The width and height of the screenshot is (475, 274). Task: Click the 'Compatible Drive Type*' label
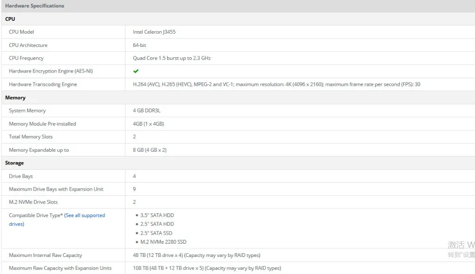36,215
